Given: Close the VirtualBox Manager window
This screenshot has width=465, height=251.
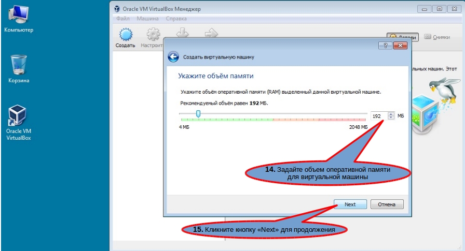Looking at the screenshot, I should 454,9.
